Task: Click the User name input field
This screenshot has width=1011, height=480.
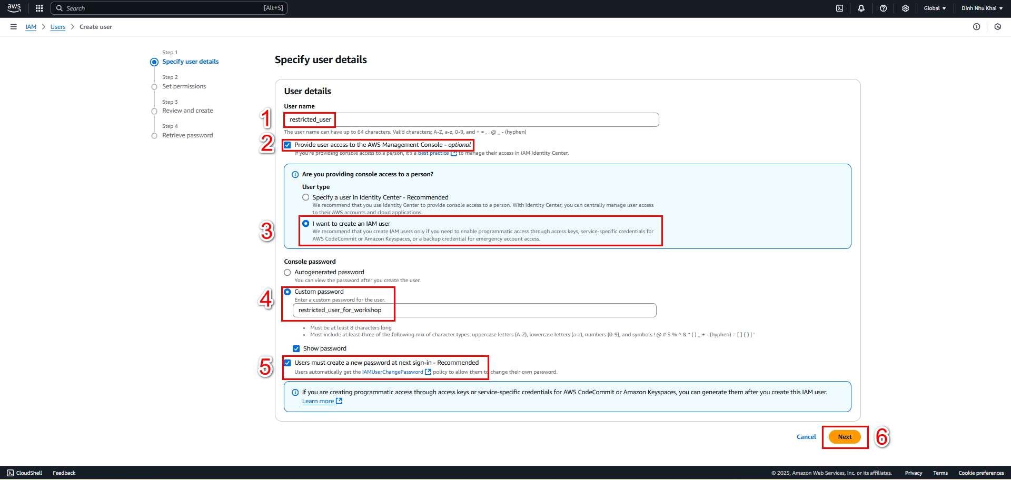Action: (x=471, y=120)
